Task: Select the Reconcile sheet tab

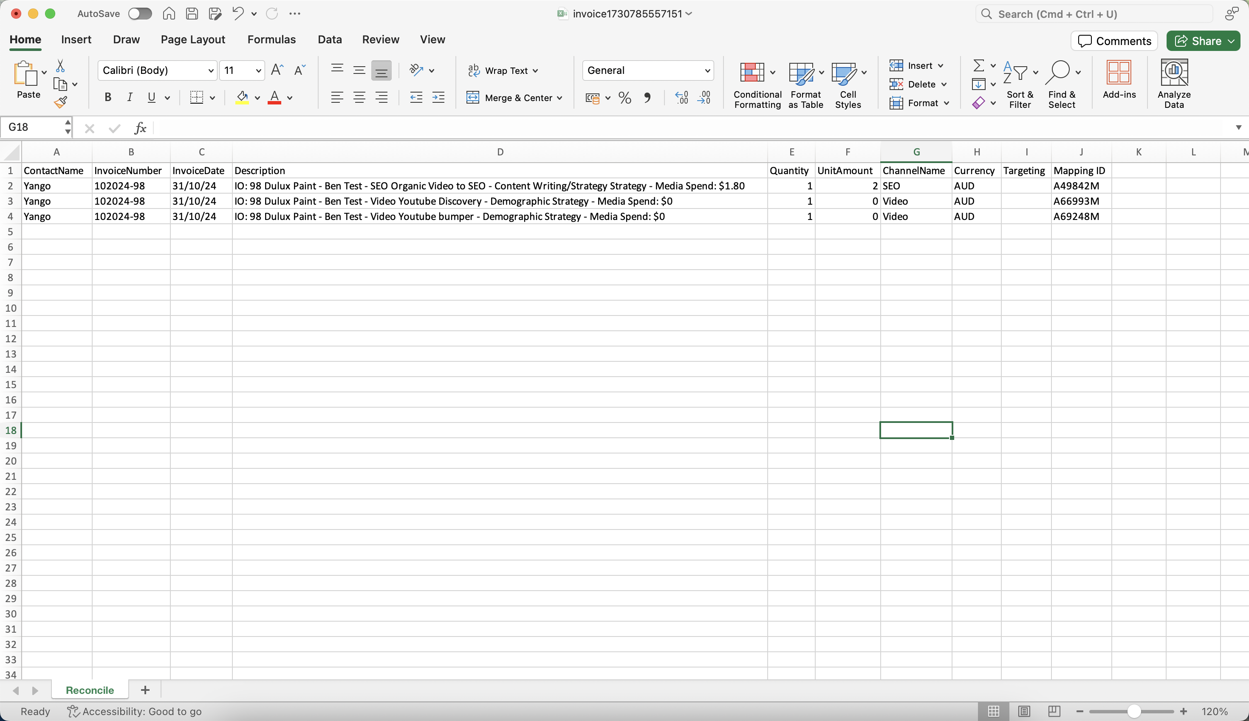Action: (x=90, y=690)
